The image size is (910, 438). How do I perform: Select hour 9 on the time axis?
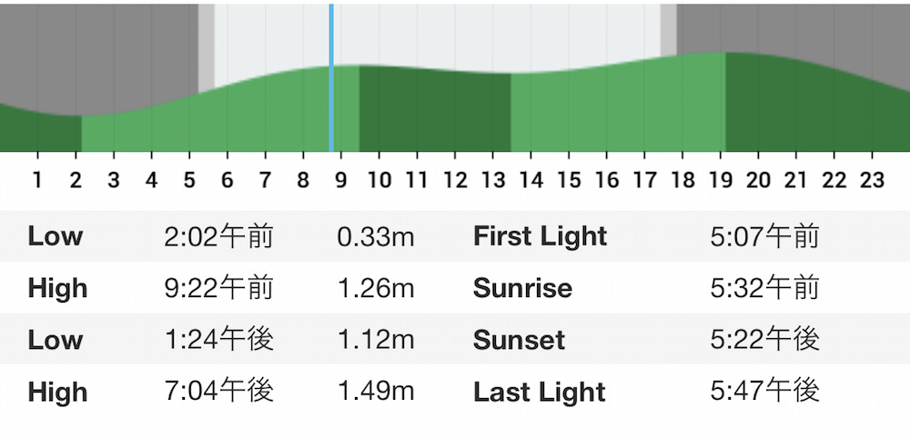(x=340, y=181)
